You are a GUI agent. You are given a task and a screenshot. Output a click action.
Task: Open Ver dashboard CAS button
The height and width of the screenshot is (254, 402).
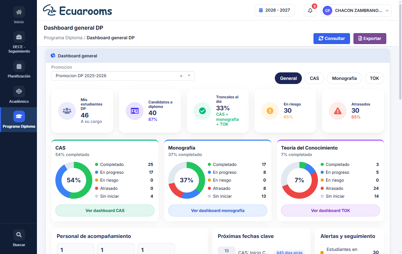pos(105,210)
